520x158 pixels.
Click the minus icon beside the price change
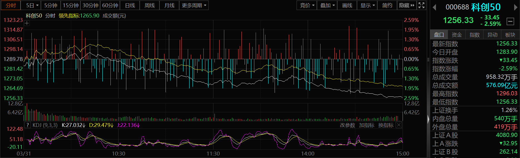point(510,21)
